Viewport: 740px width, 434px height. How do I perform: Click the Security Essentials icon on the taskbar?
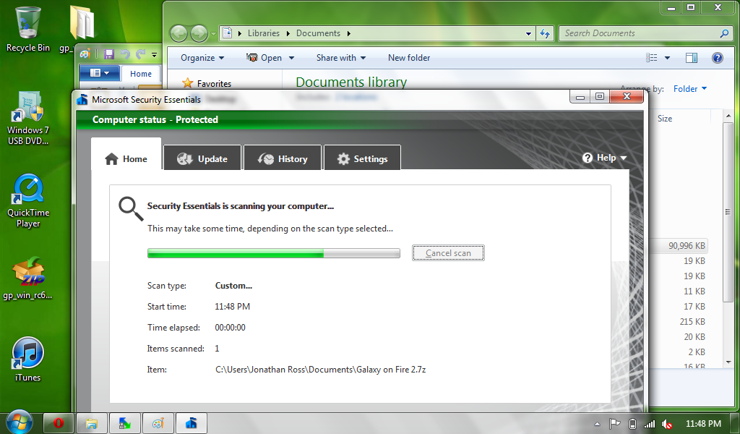(191, 423)
